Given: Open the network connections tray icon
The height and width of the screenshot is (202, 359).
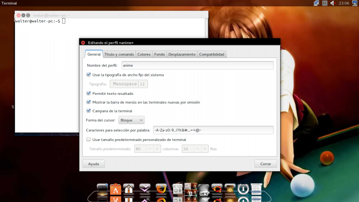Looking at the screenshot, I should pyautogui.click(x=317, y=3).
